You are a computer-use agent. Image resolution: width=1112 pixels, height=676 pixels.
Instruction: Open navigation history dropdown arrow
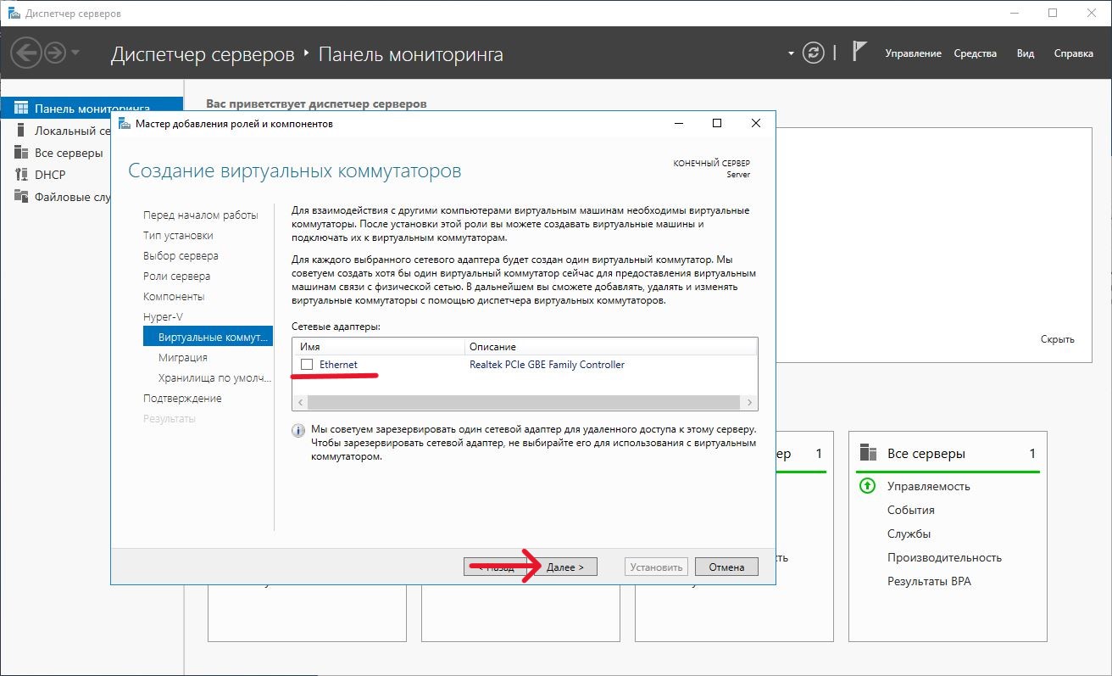point(76,53)
